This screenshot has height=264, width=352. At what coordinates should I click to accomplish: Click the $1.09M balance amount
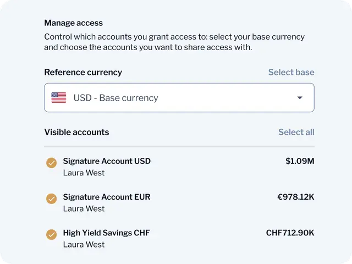coord(299,161)
